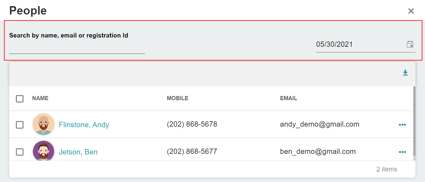Open more options for Andy Flinstone
The image size is (425, 182).
click(402, 125)
